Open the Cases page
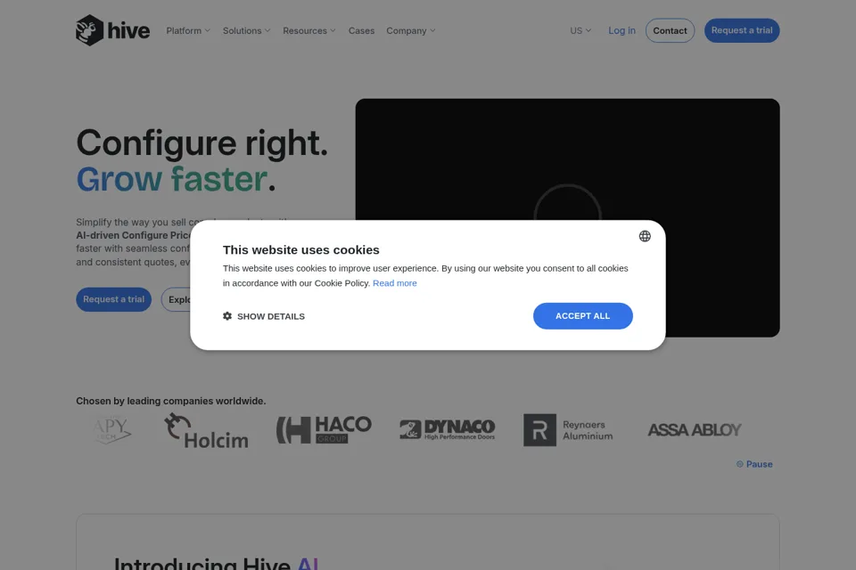The image size is (856, 570). (361, 30)
